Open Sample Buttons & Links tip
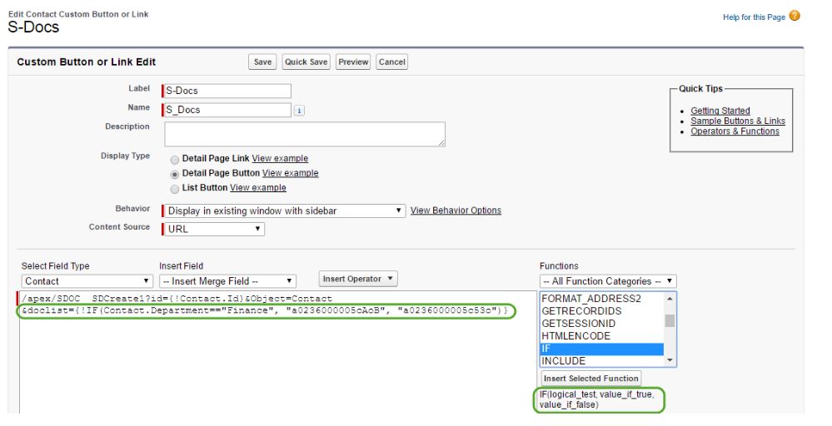The width and height of the screenshot is (832, 426). (x=738, y=121)
